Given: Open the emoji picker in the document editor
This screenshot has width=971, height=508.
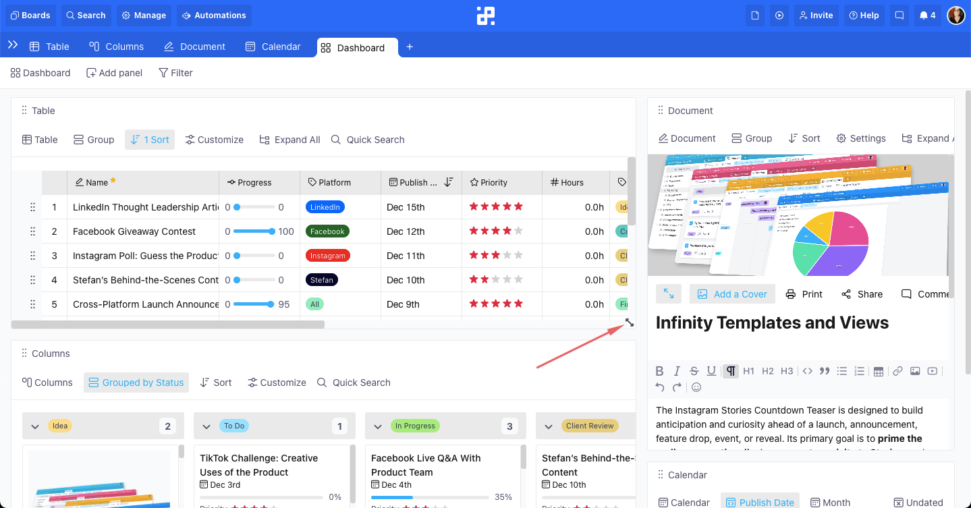Looking at the screenshot, I should 696,387.
